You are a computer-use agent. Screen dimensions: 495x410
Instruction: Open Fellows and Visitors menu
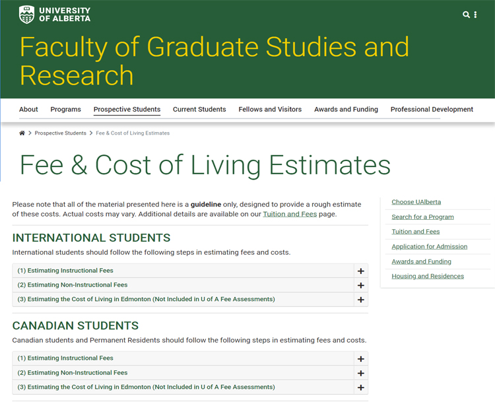click(270, 110)
